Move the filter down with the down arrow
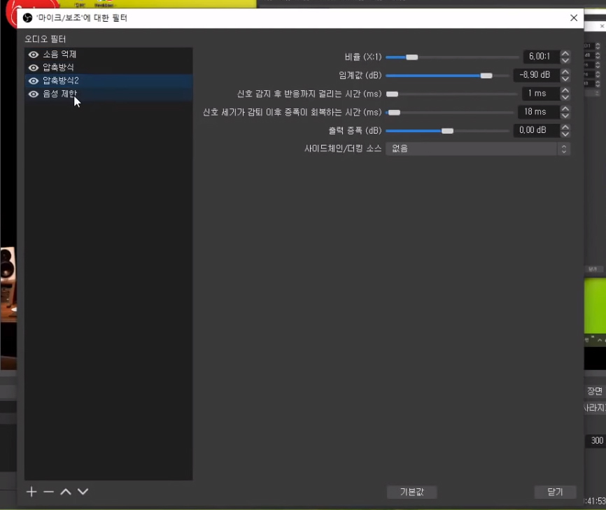Image resolution: width=606 pixels, height=510 pixels. coord(83,492)
